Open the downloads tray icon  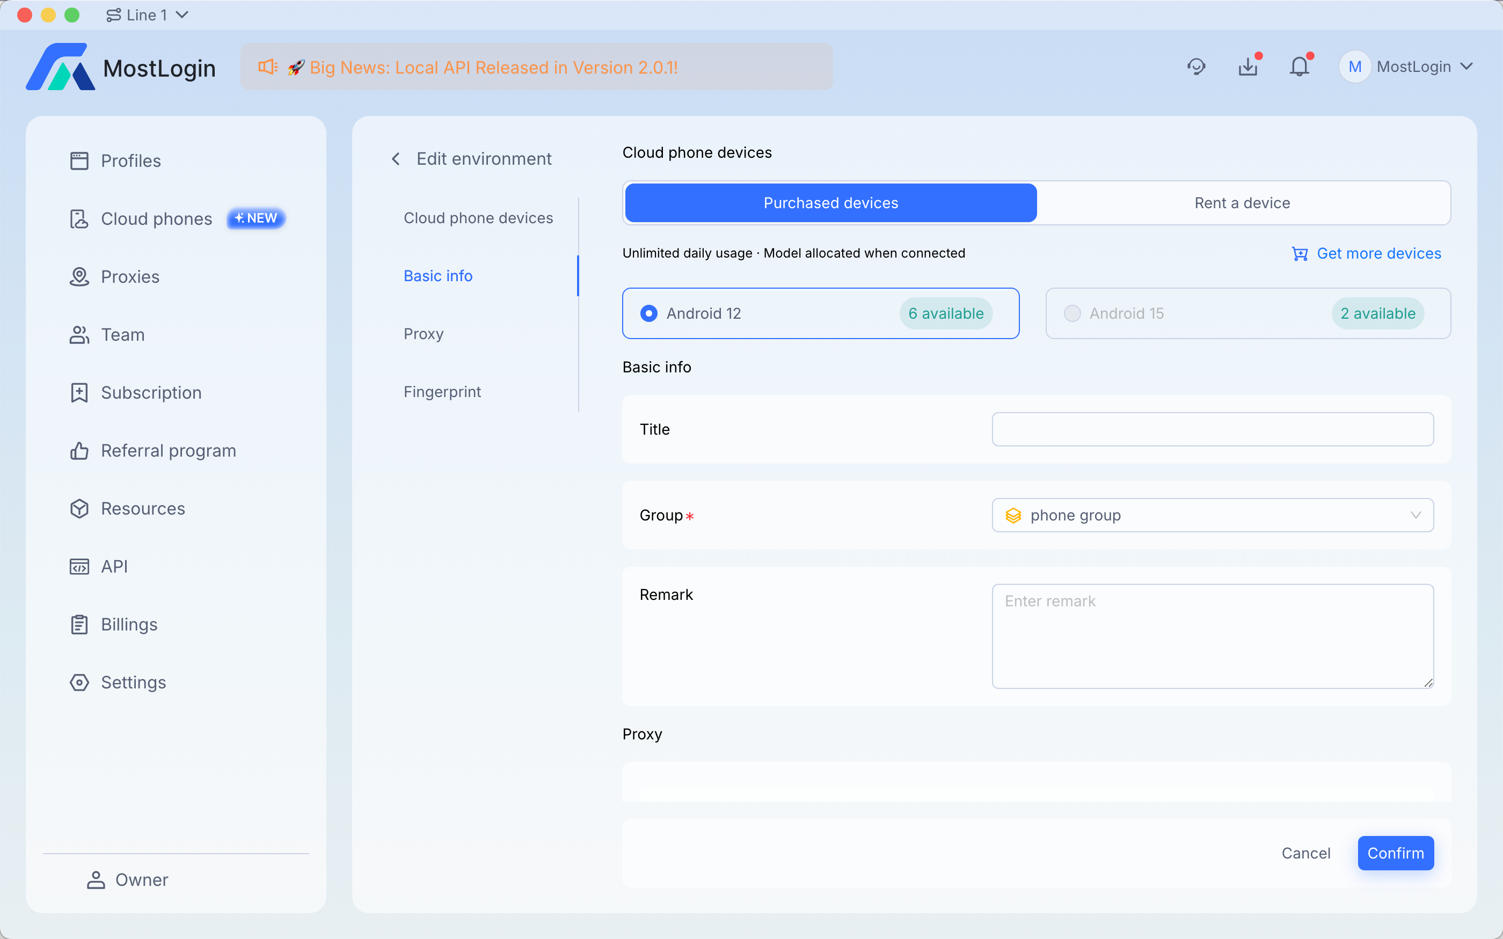[x=1247, y=67]
